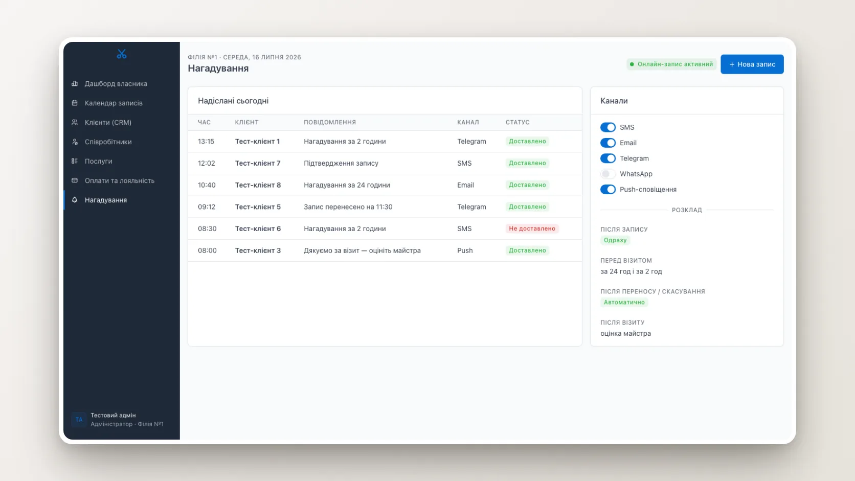Click the ЧАС column header
This screenshot has width=855, height=481.
point(204,122)
